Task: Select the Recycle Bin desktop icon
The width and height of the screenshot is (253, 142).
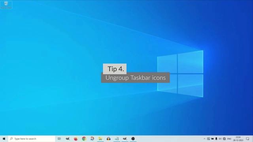Action: coord(6,5)
